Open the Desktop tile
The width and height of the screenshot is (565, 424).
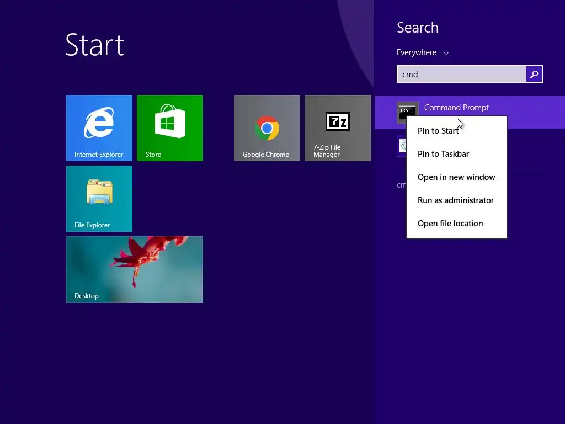coord(135,269)
